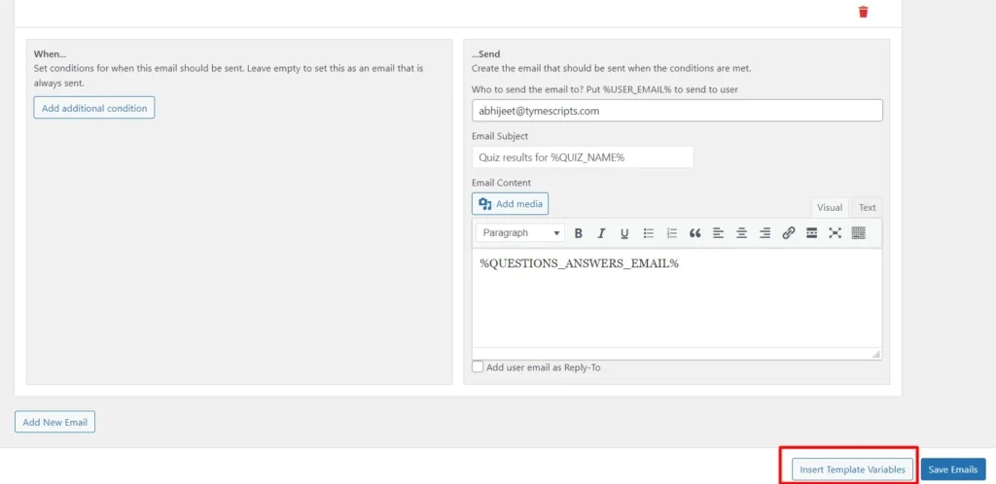Align text center
Image resolution: width=996 pixels, height=484 pixels.
tap(741, 233)
